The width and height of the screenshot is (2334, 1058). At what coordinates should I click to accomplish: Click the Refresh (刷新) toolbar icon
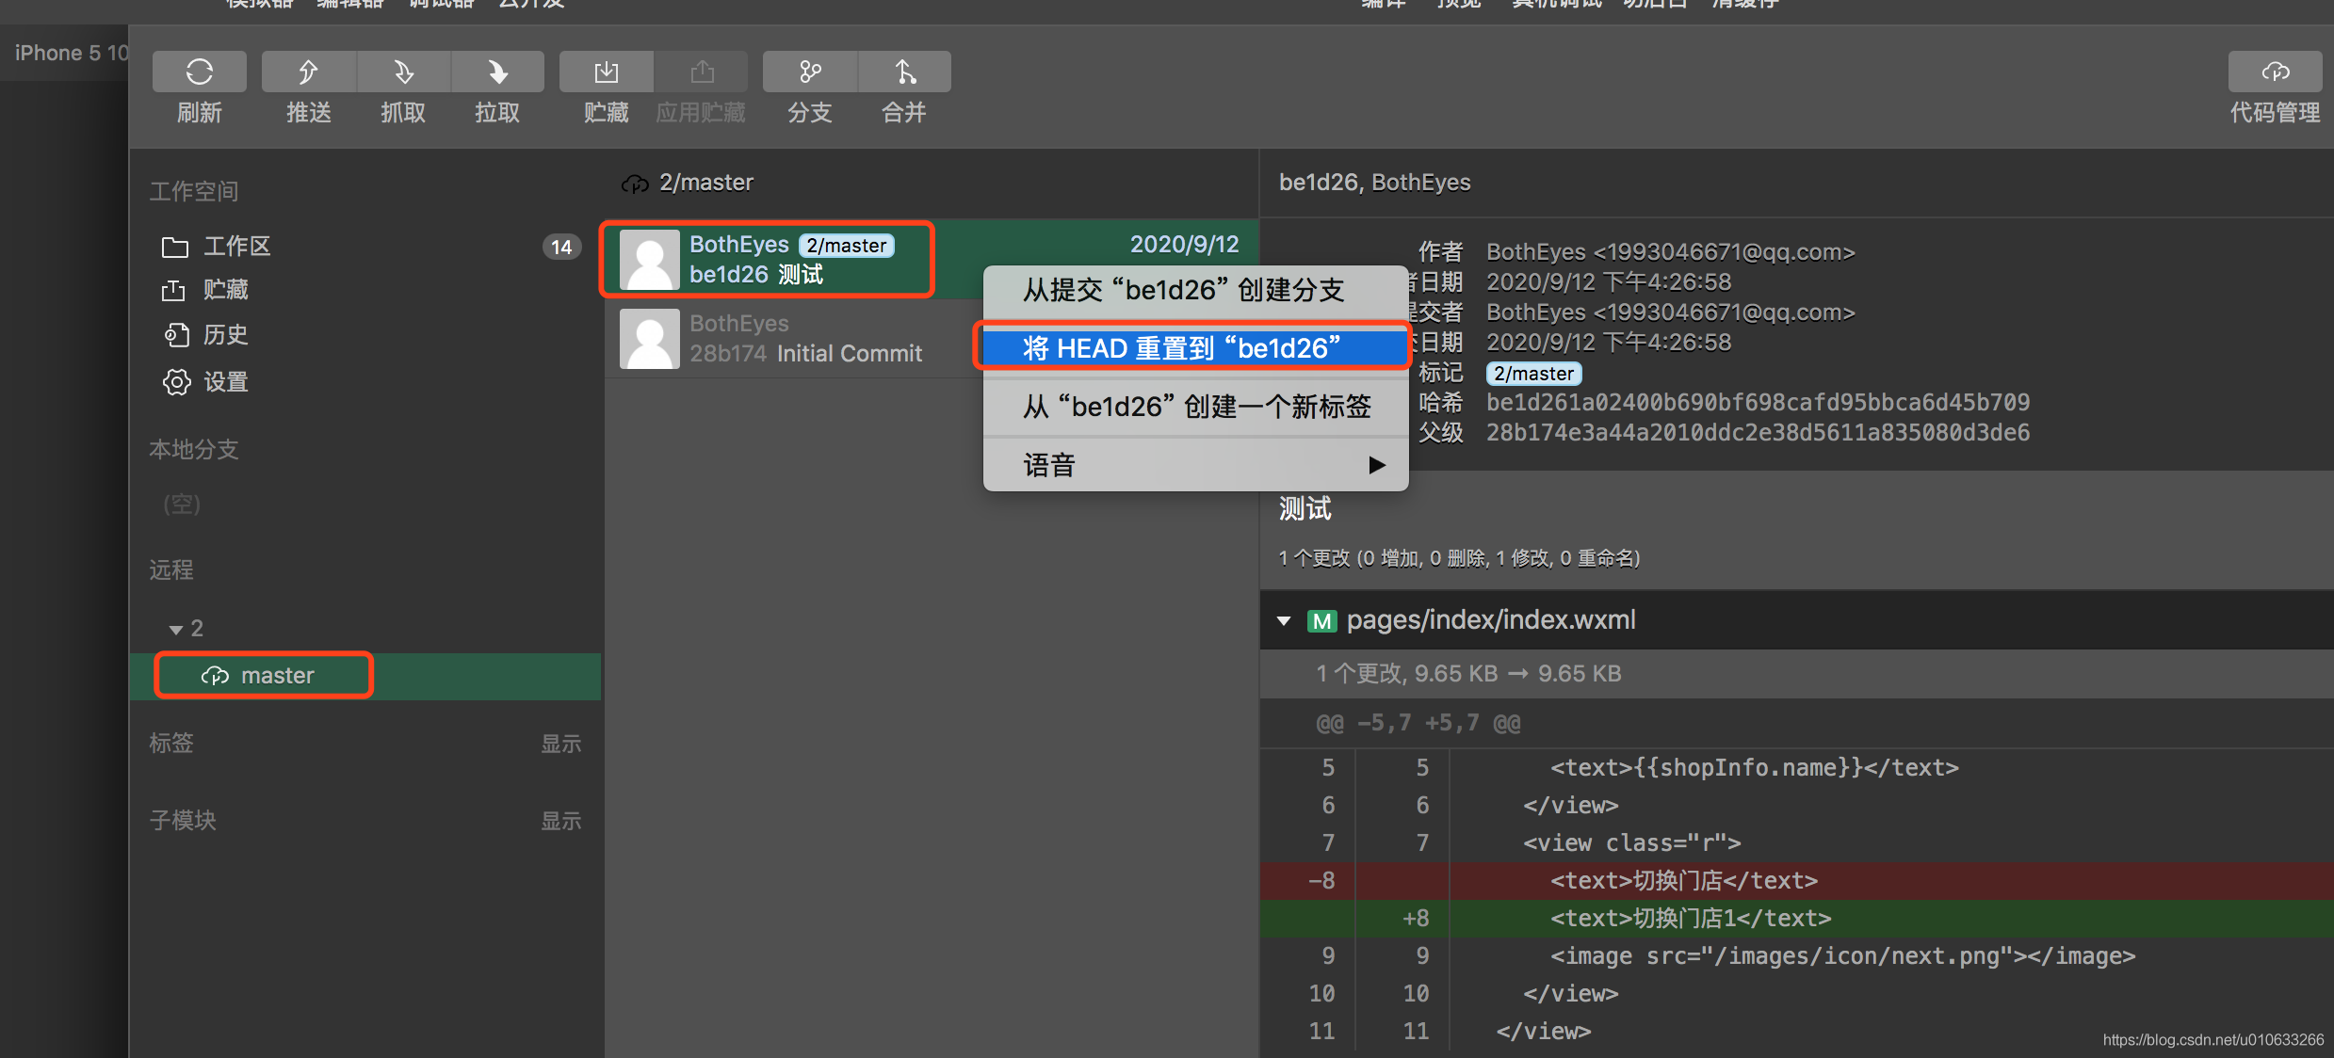click(199, 72)
